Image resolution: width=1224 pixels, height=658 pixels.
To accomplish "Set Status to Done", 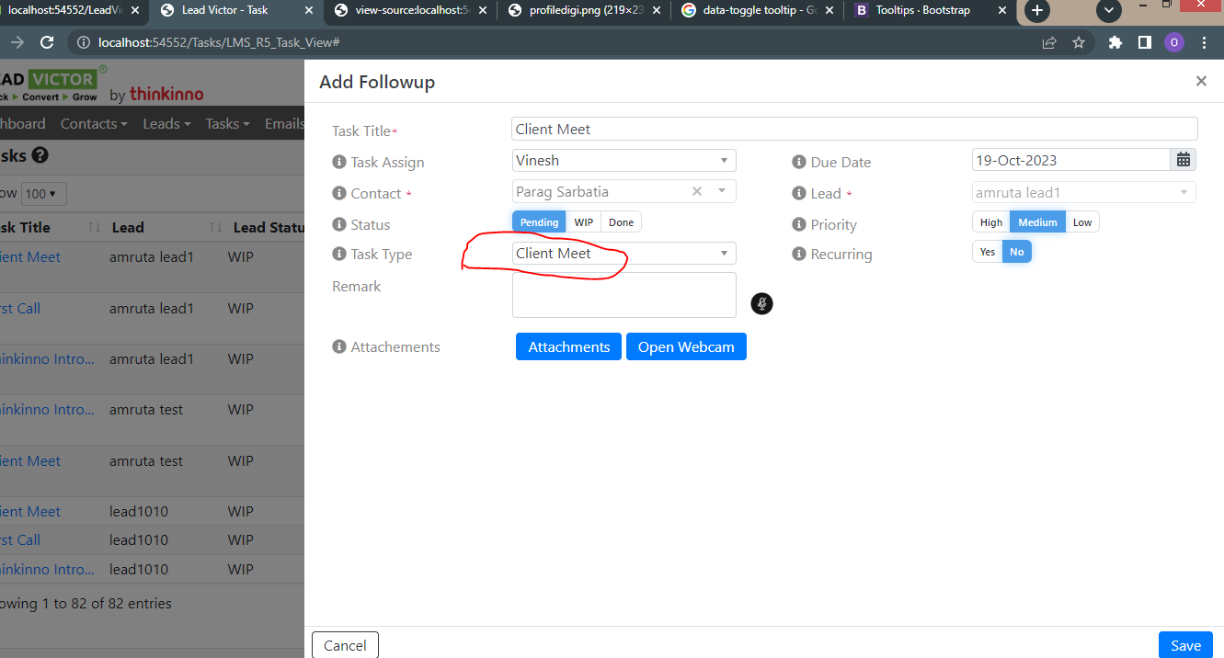I will (622, 222).
